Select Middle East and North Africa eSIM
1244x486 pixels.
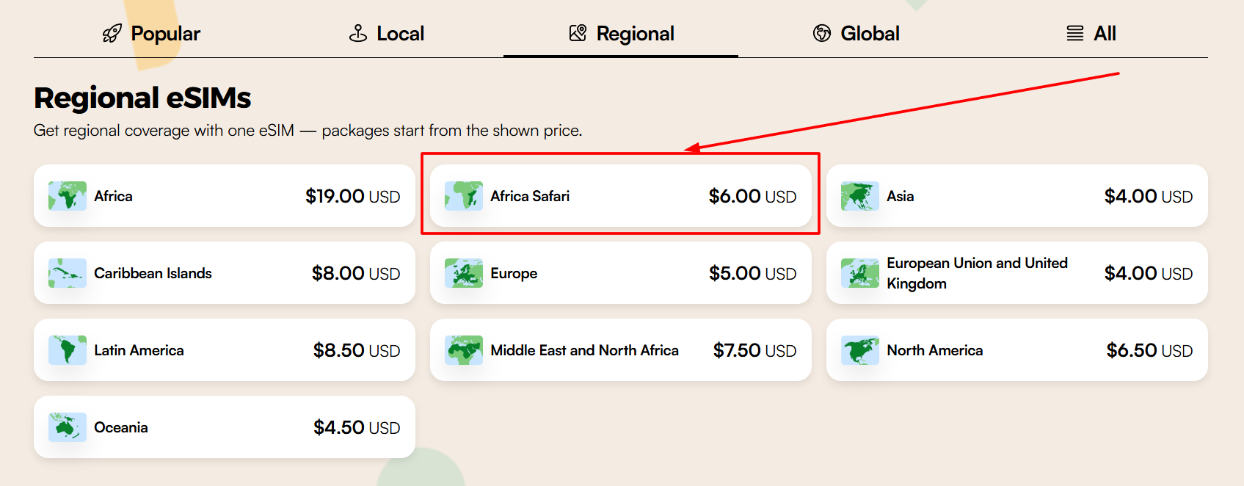click(x=621, y=350)
